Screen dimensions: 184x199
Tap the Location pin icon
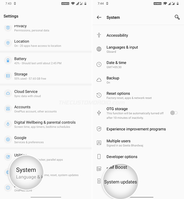8,43
